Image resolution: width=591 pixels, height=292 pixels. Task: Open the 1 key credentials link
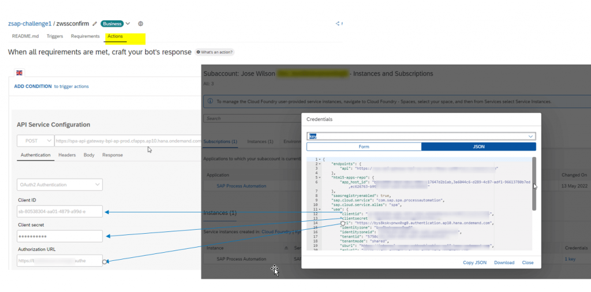[x=570, y=259]
